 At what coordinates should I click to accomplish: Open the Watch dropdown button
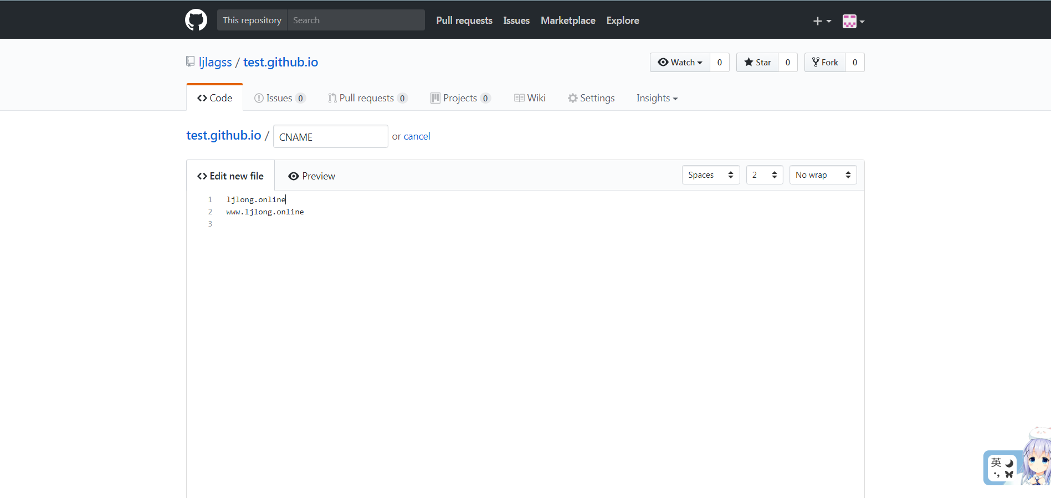680,62
